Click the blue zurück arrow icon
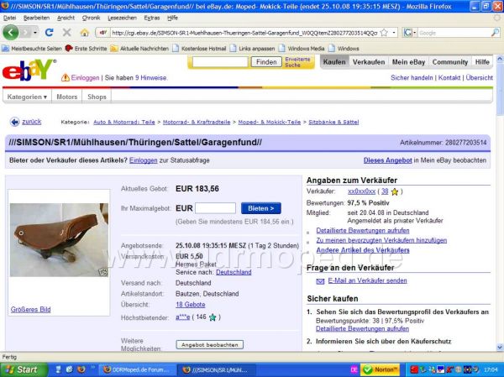The image size is (504, 377). (x=14, y=122)
